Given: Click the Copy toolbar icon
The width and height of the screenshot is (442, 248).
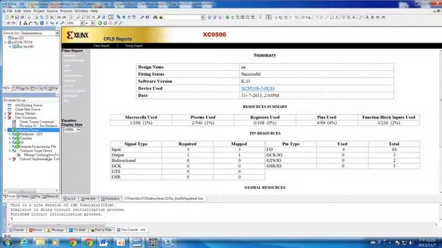Looking at the screenshot, I should 41,17.
